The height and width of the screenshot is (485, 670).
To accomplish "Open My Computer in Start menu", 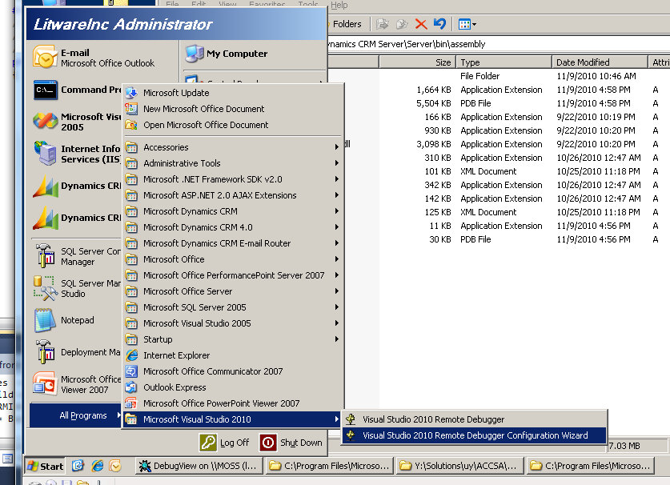I will pyautogui.click(x=227, y=54).
